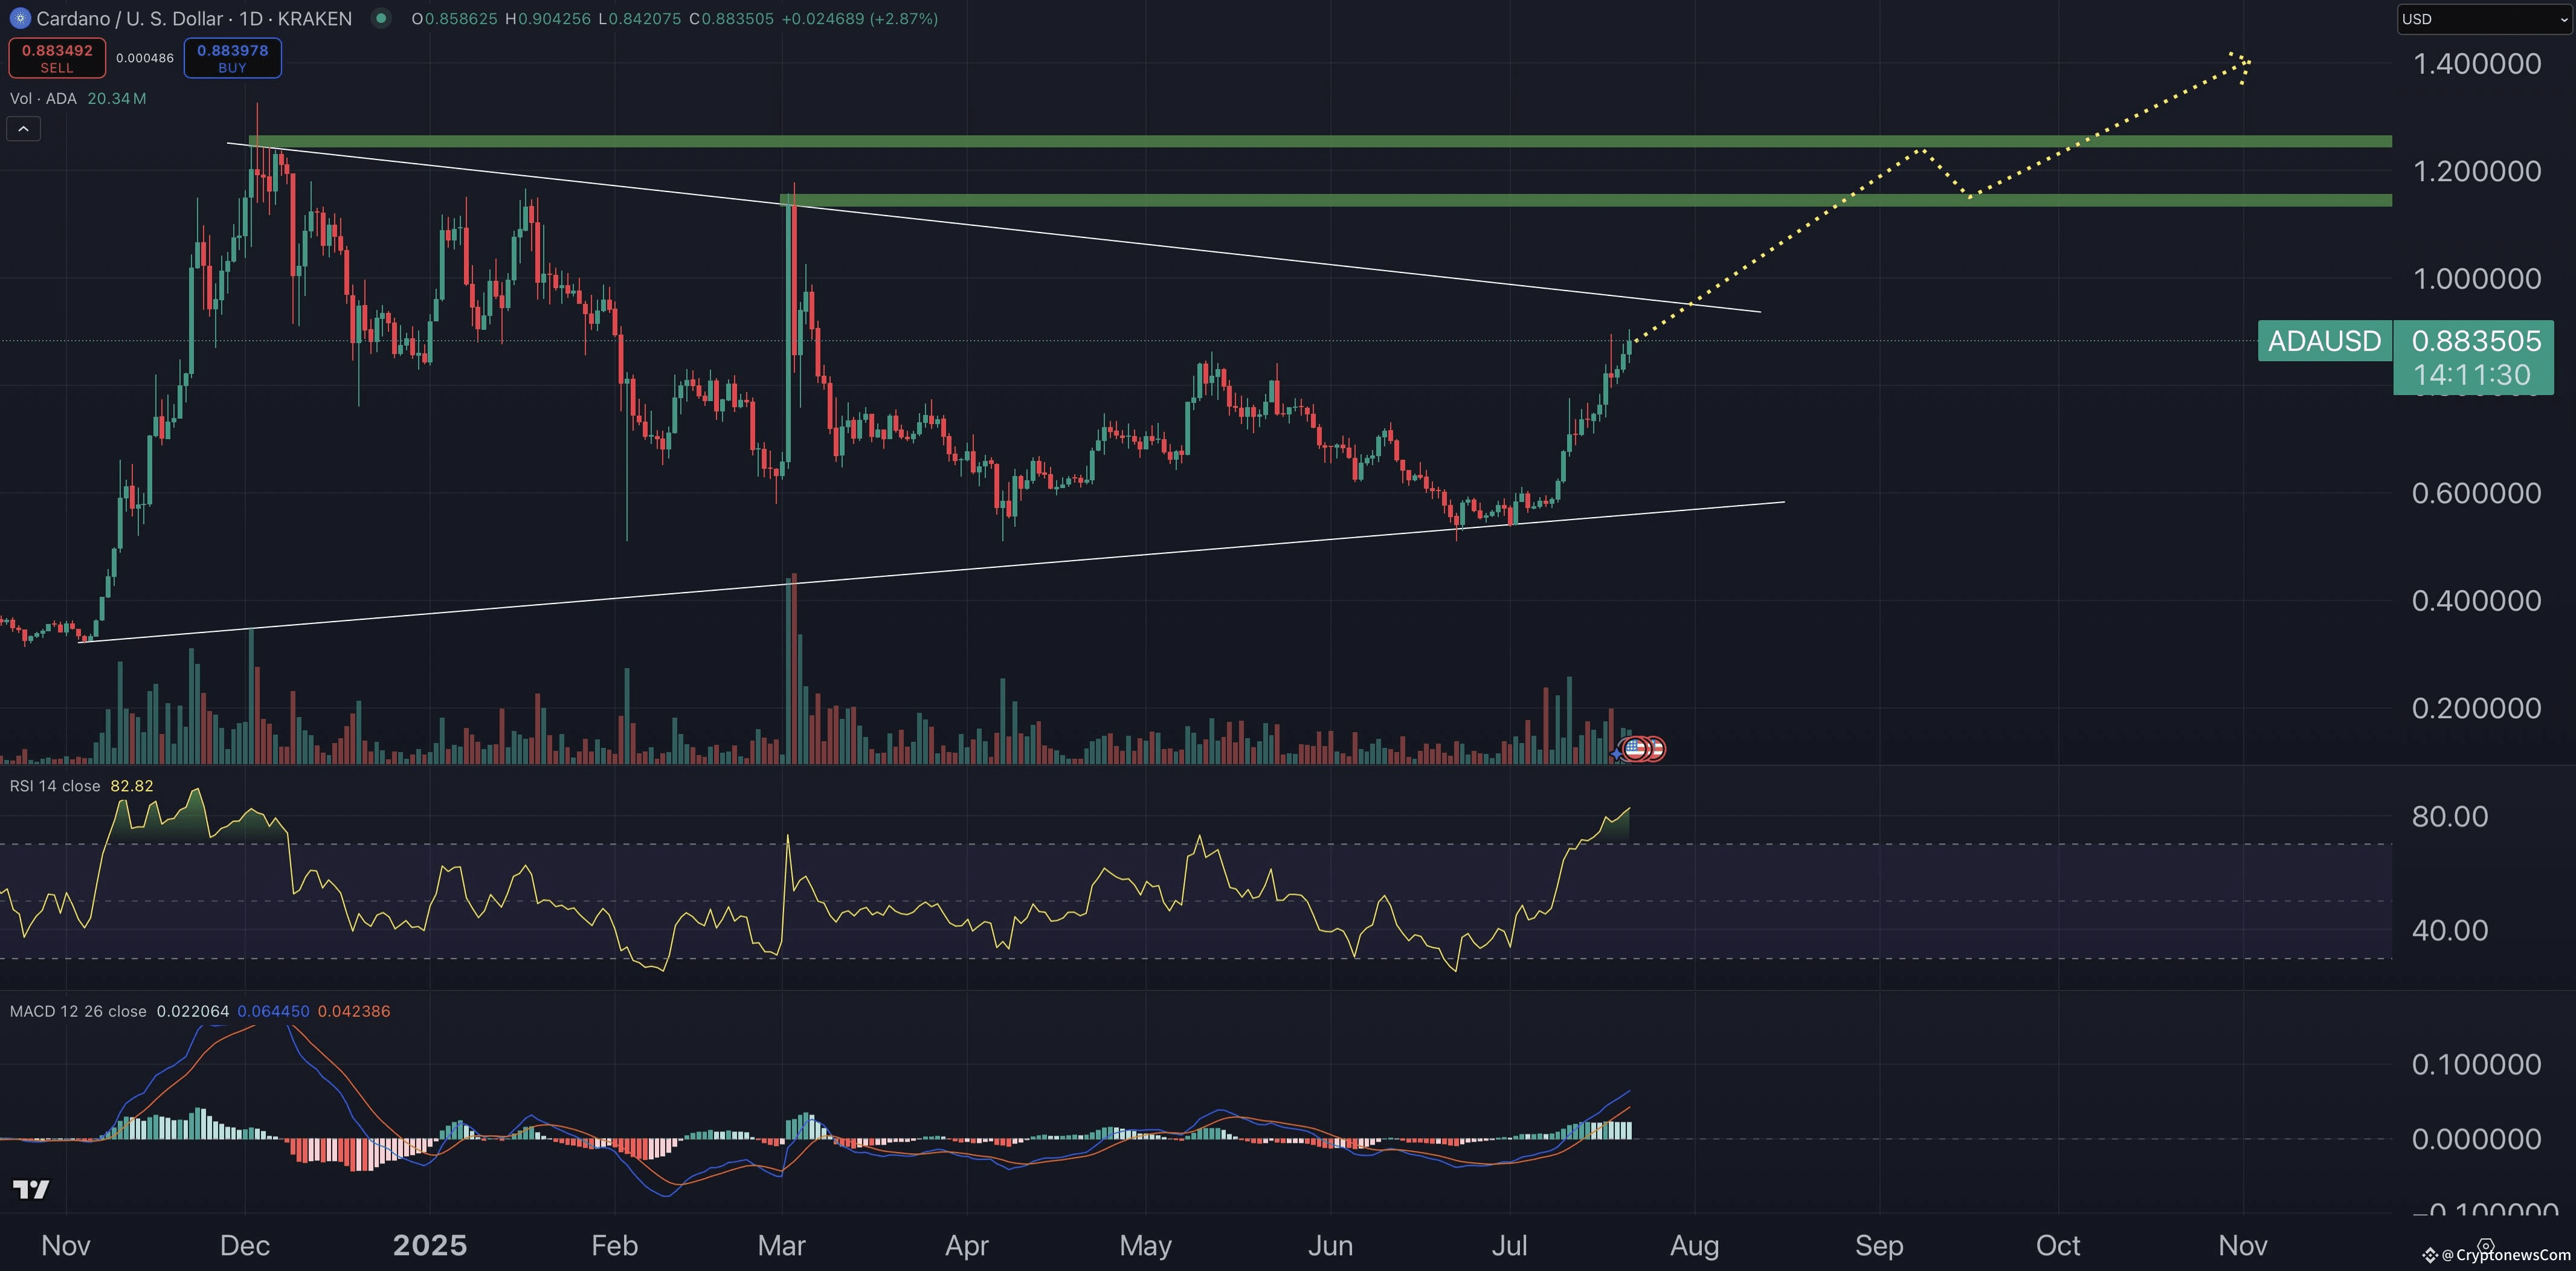Click the 1.400000 price axis label

click(x=2476, y=64)
